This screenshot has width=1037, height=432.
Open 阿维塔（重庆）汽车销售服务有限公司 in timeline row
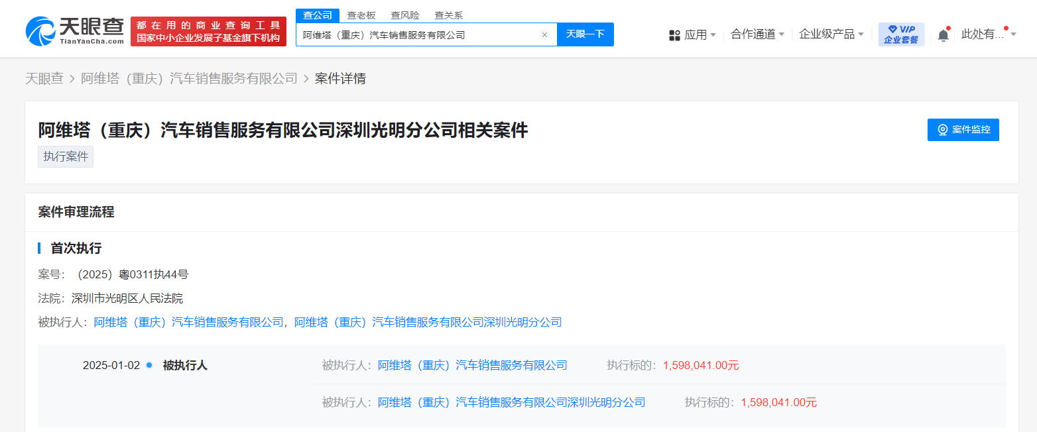(473, 365)
